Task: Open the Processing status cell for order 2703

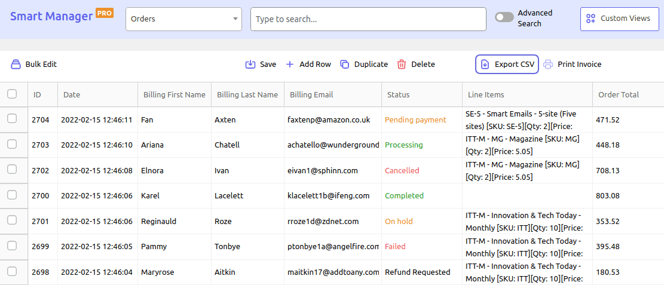Action: point(403,145)
